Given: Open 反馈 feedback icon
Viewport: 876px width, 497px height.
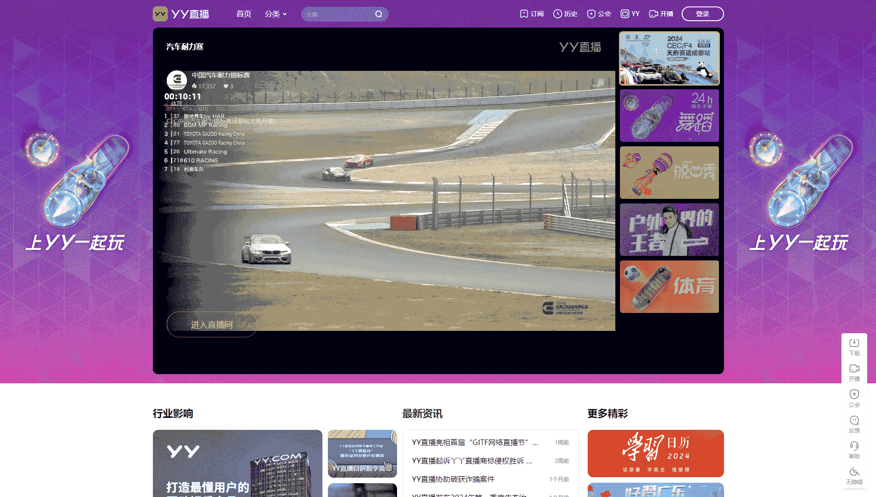Looking at the screenshot, I should coord(854,420).
